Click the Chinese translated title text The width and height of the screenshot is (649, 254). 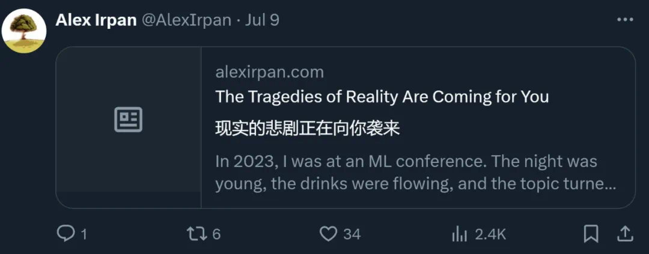[308, 128]
